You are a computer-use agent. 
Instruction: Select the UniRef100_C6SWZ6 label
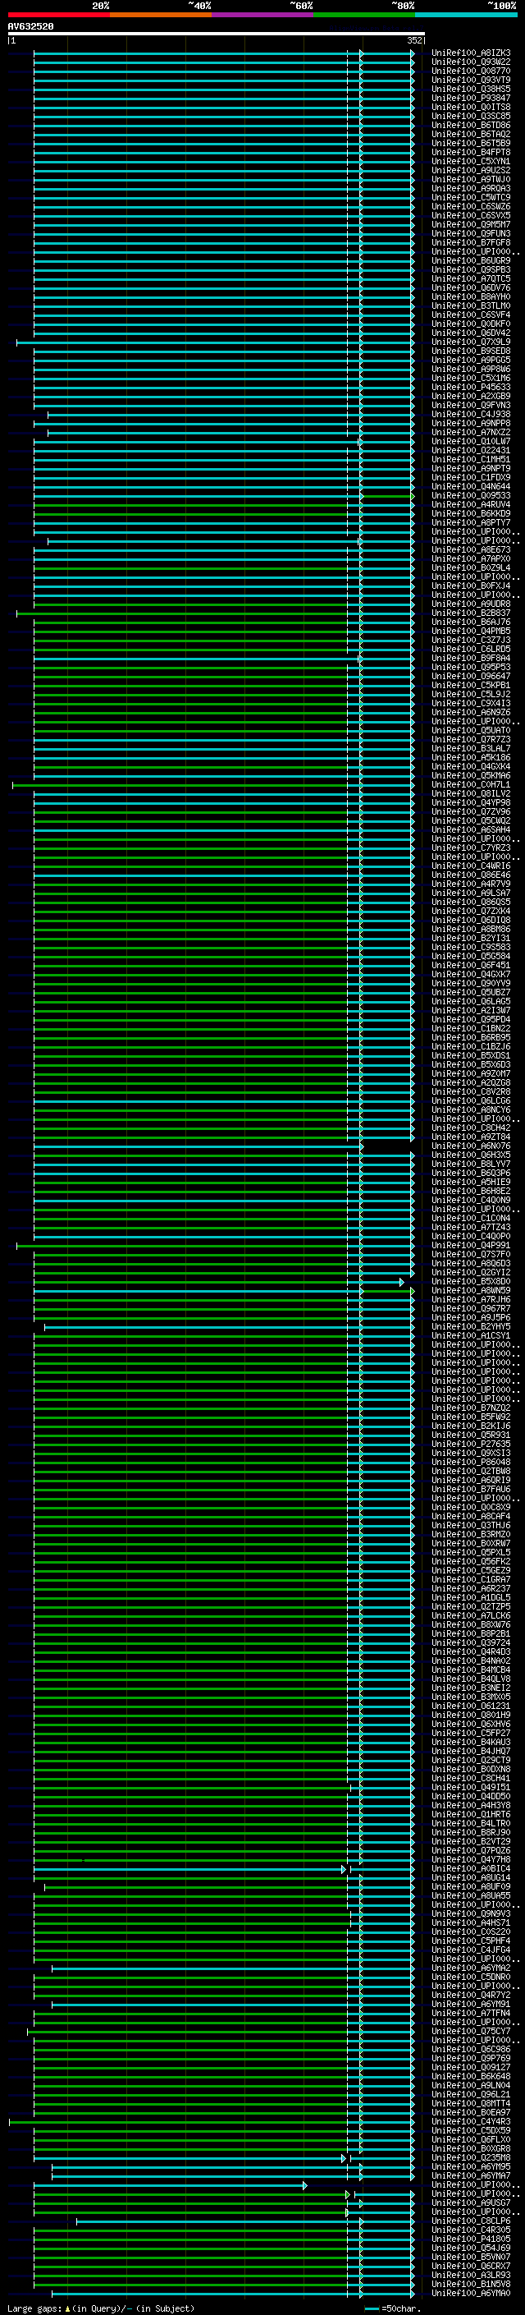point(471,207)
